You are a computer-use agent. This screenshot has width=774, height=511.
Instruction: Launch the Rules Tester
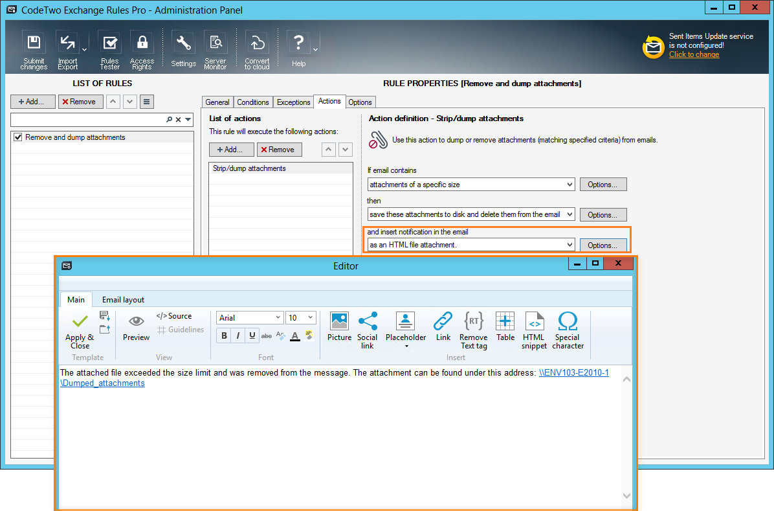109,51
